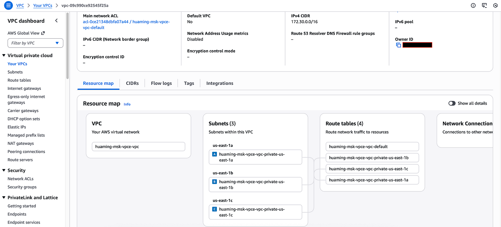Select subnet huaming-msk-vpce-vpc-private-us-east-1a
Screen dimensions: 501x227
click(256, 157)
